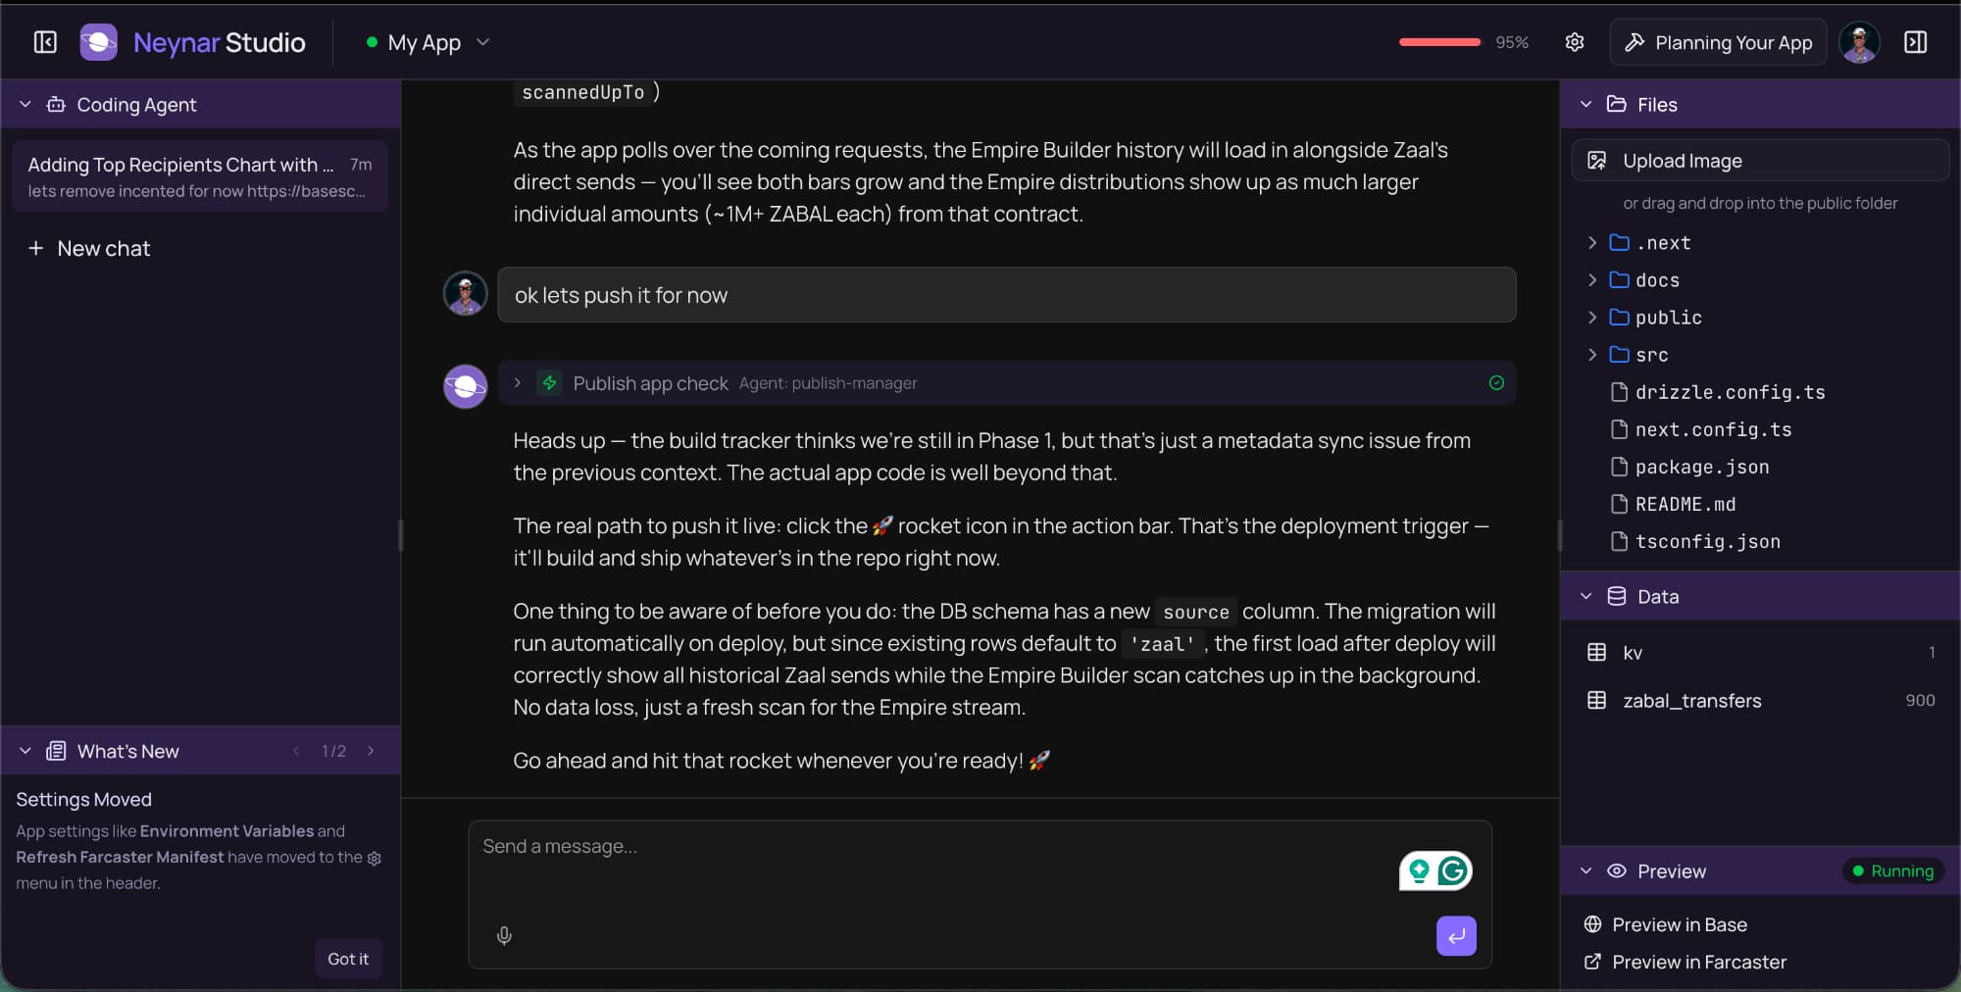Dismiss notice with Got it button

tap(348, 959)
